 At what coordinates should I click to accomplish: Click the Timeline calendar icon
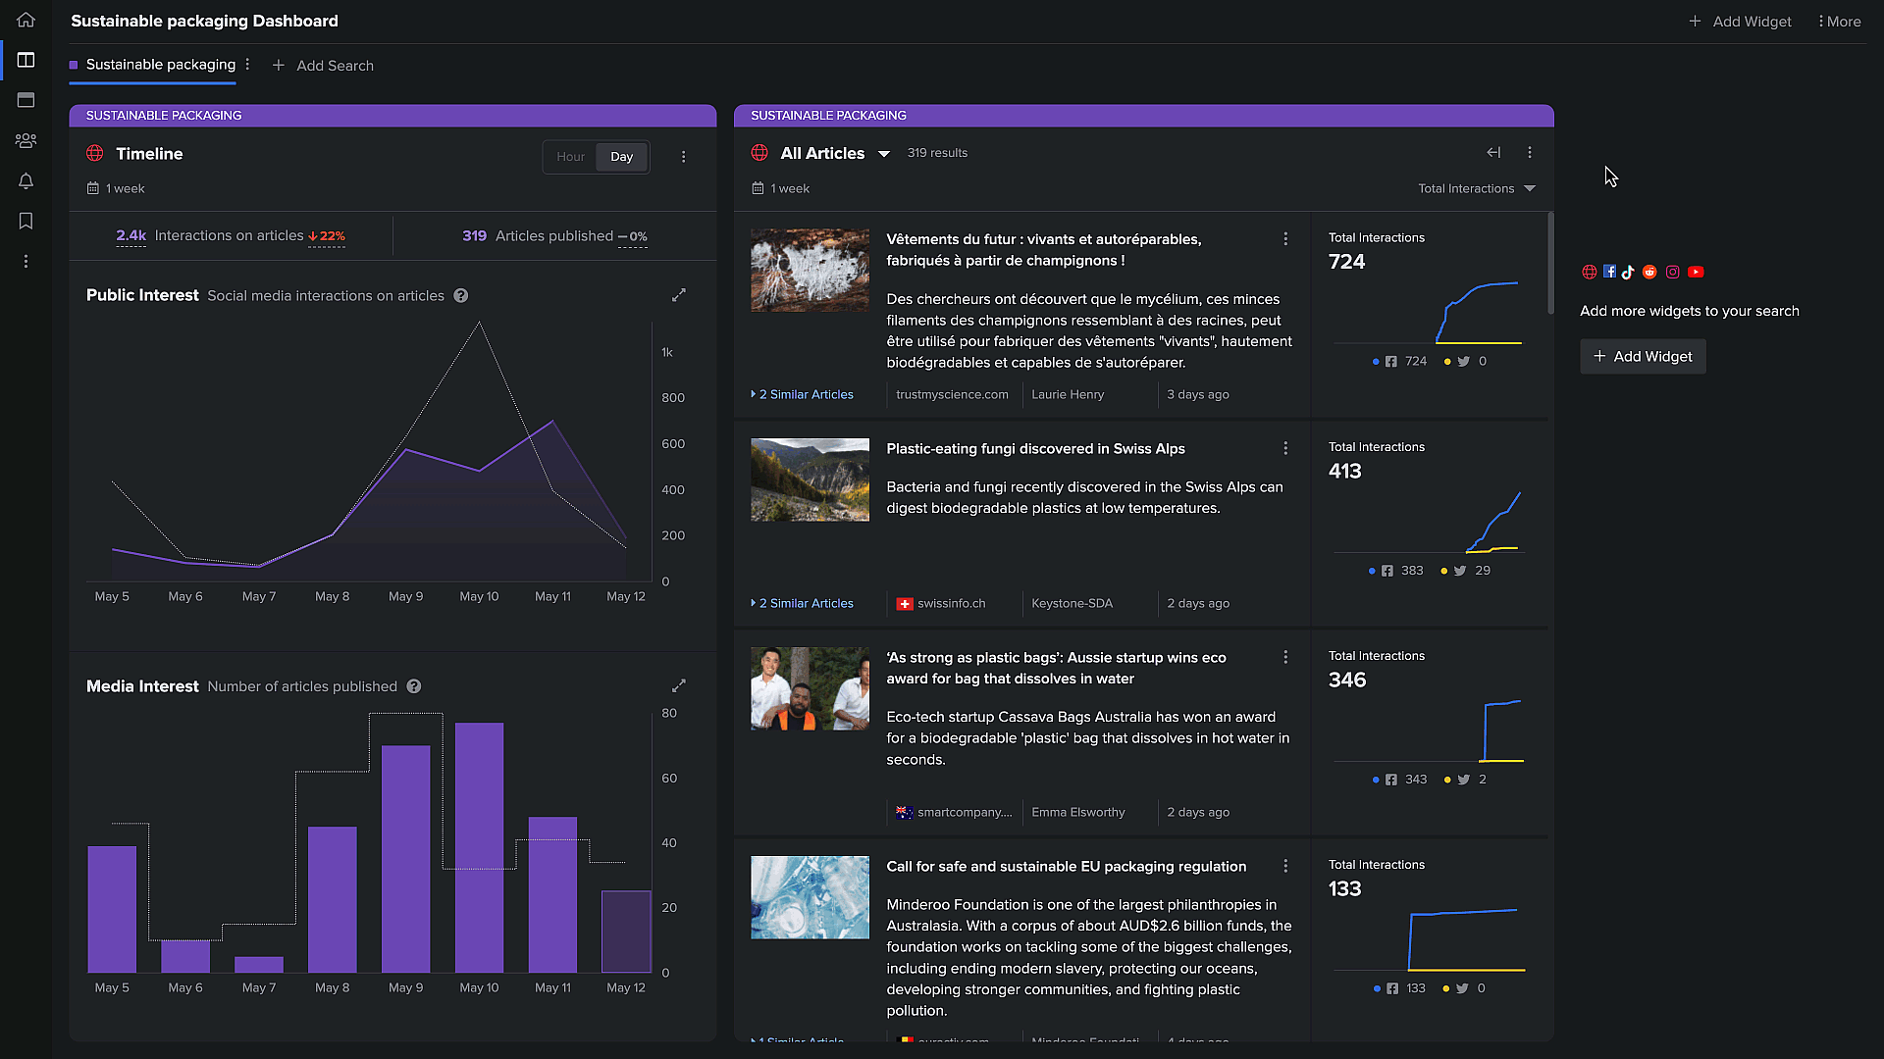click(93, 188)
